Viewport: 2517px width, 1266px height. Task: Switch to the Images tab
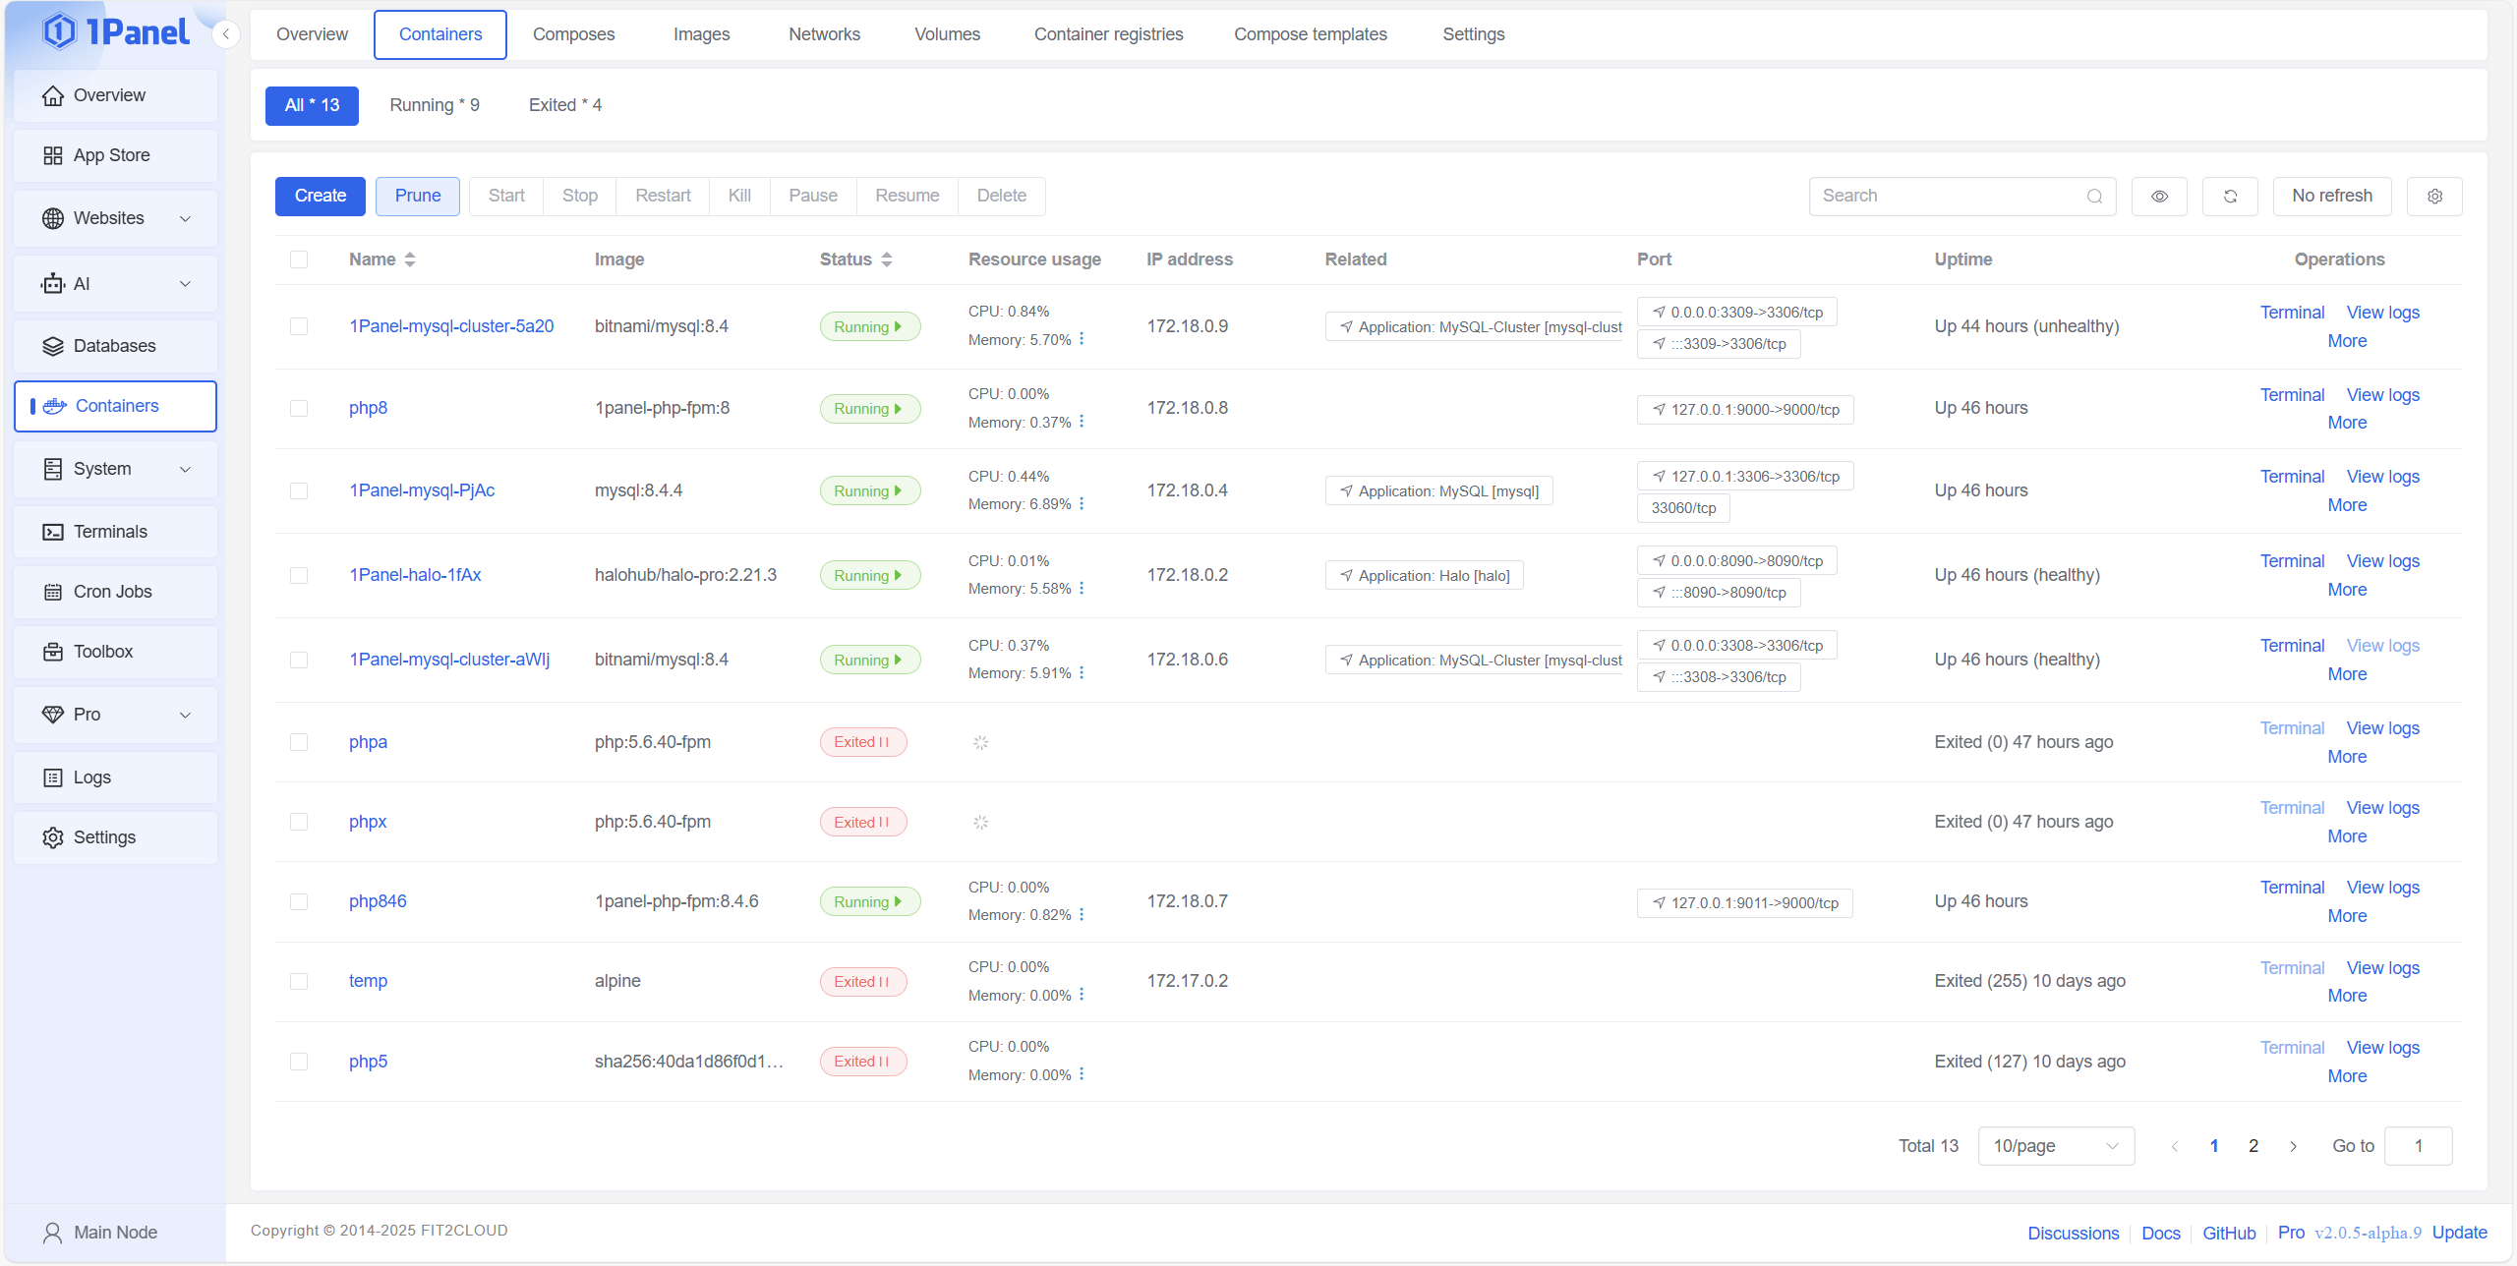[x=701, y=34]
